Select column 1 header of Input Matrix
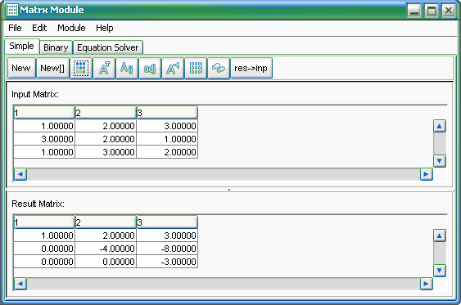 click(x=44, y=113)
